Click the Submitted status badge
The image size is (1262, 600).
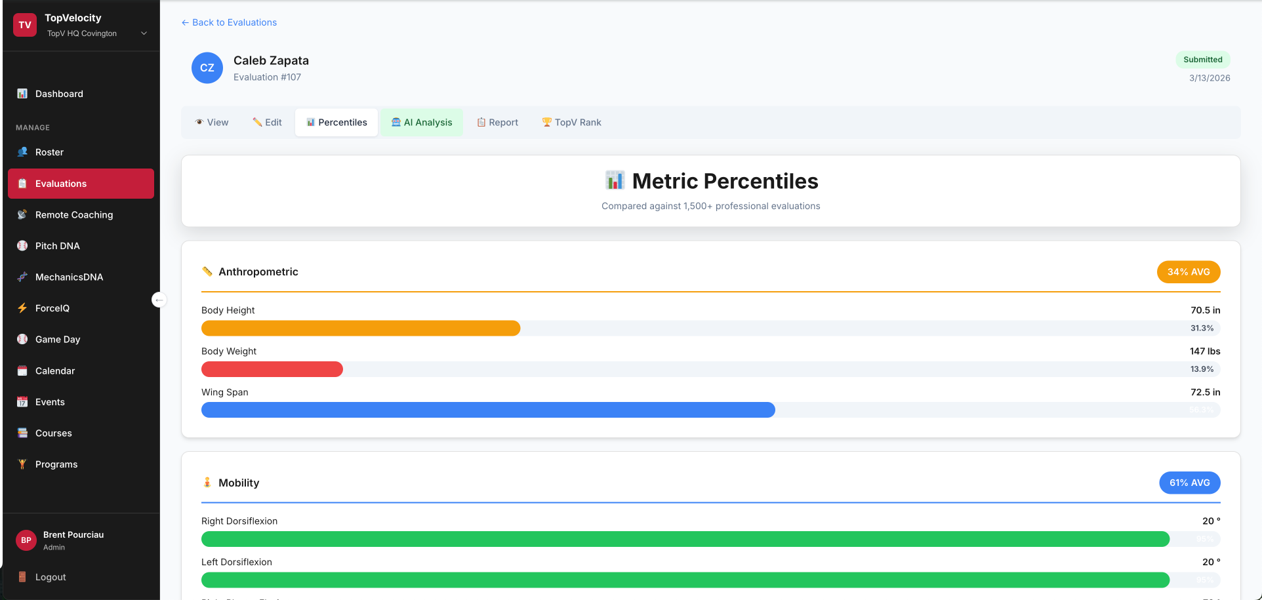(1203, 59)
